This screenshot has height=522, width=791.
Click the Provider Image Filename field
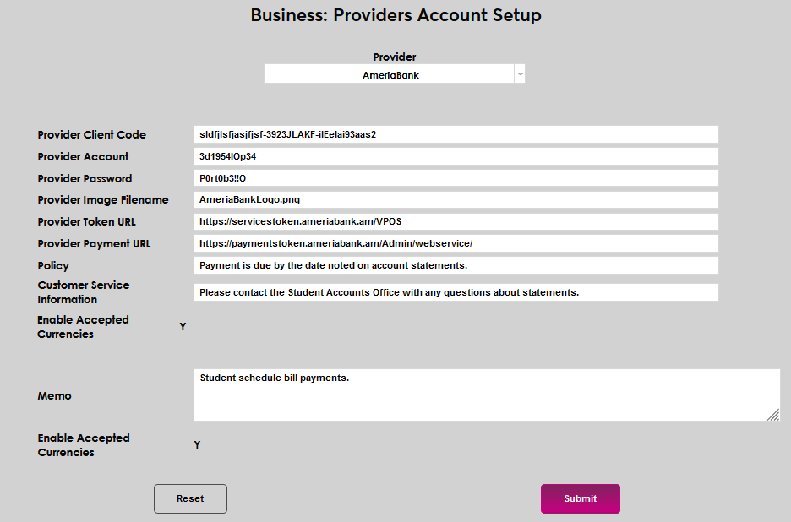click(x=456, y=200)
